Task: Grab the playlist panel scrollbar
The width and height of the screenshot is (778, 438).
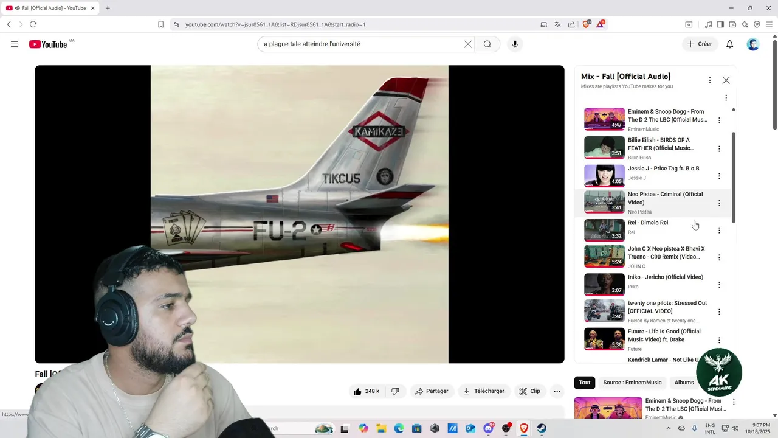Action: 734,177
